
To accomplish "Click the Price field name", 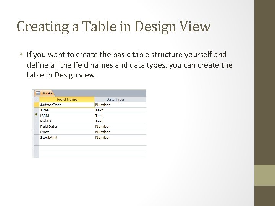I will tap(45, 132).
